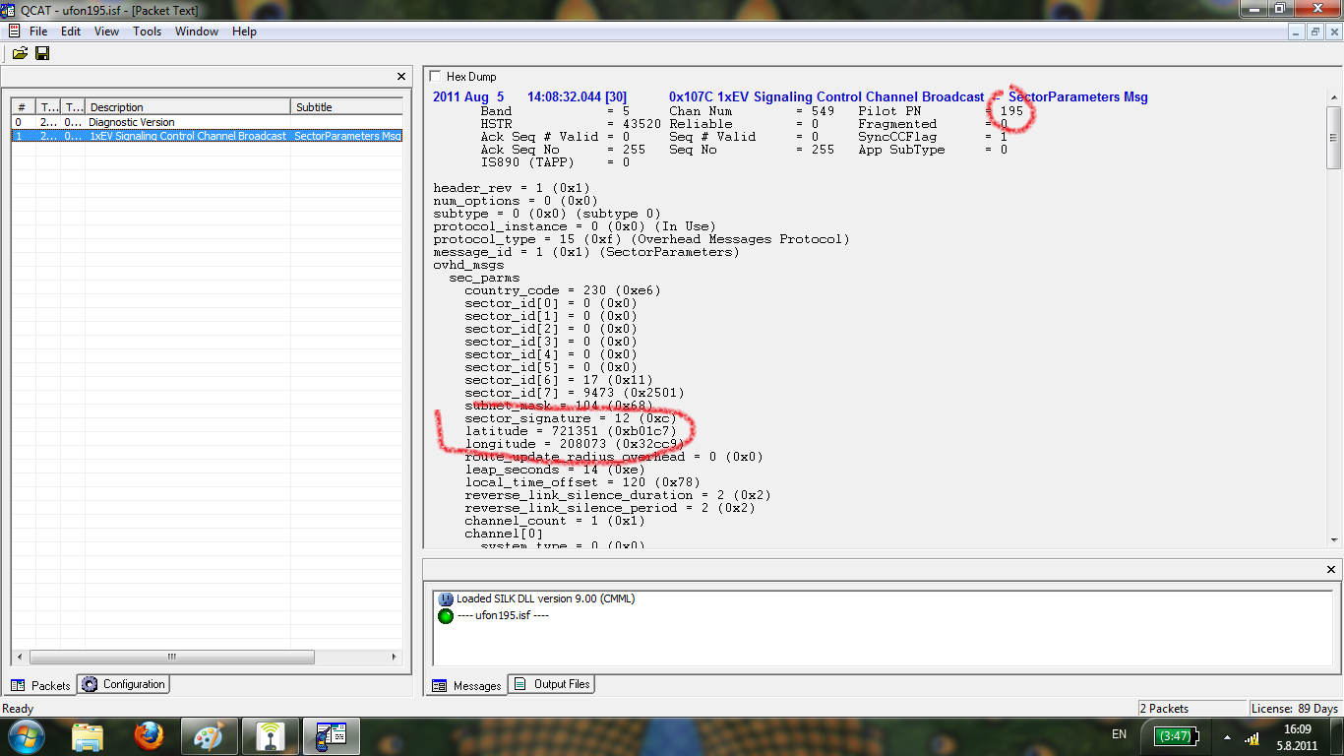The height and width of the screenshot is (756, 1344).
Task: Click the 2 Packets status bar entry
Action: (x=1191, y=708)
